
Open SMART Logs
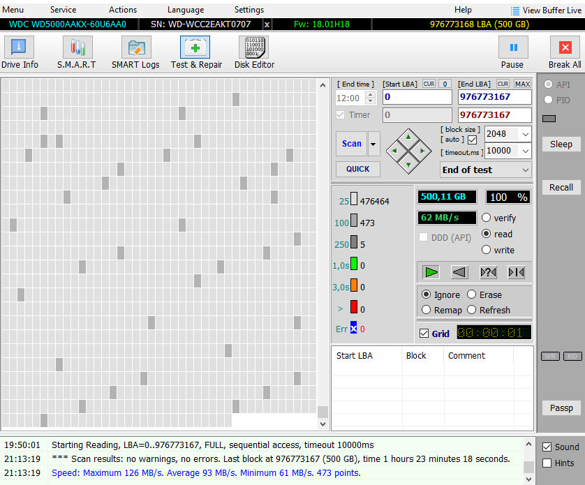click(136, 48)
